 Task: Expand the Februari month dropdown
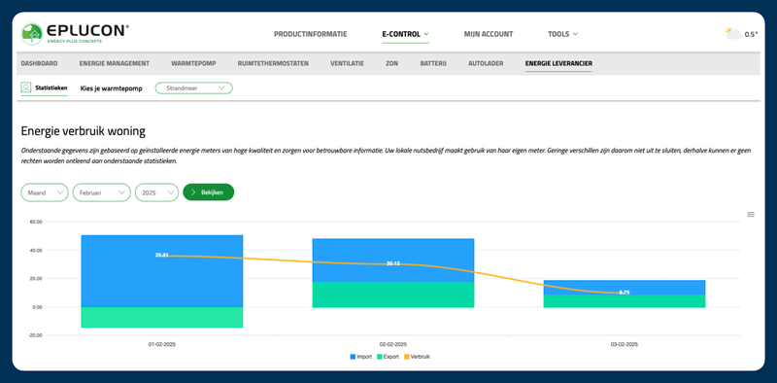tap(102, 192)
